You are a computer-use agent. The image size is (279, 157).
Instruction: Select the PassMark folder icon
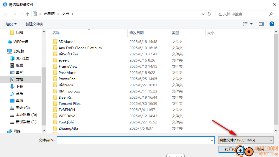[x=55, y=72]
